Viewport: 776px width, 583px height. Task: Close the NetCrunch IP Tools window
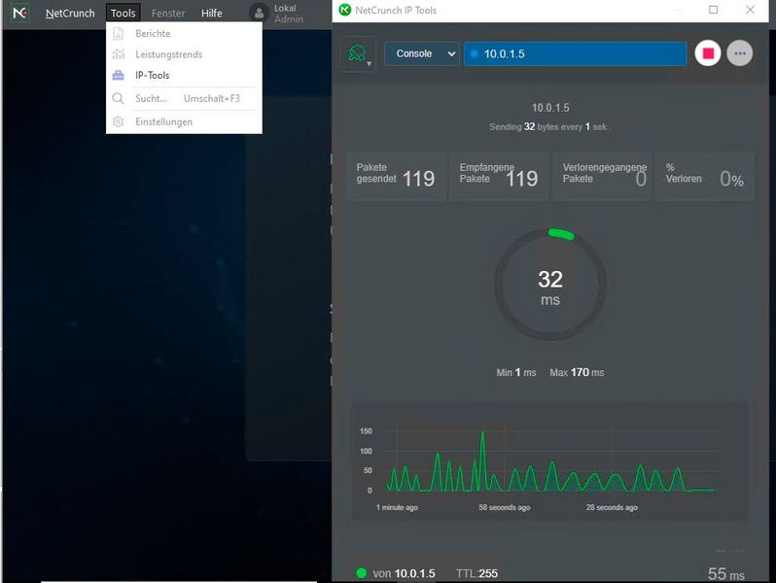[x=751, y=10]
